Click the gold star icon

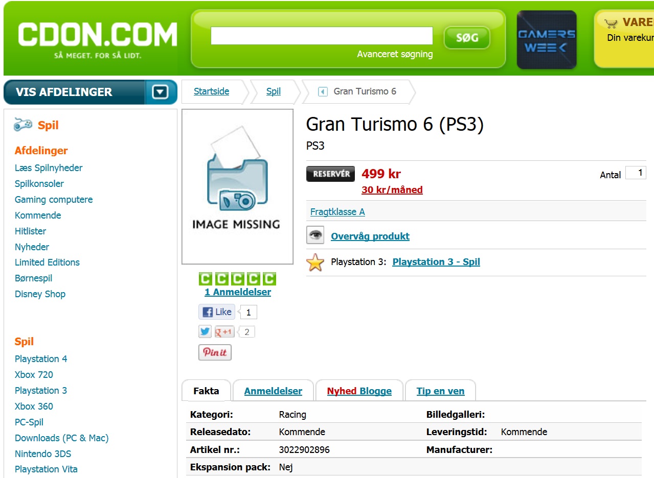pos(315,262)
